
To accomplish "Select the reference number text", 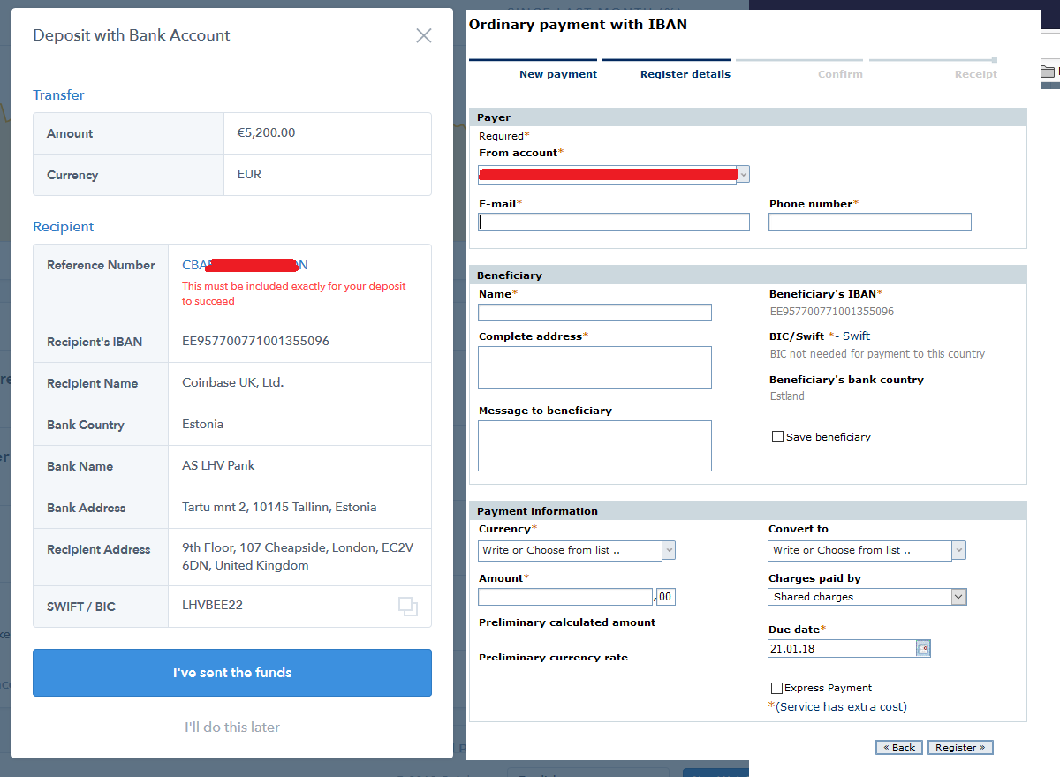I will pyautogui.click(x=245, y=265).
